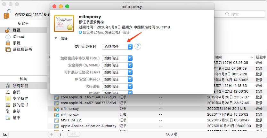267x138 pixels.
Task: Choose the 我的证书 category
Action: (x=24, y=105)
